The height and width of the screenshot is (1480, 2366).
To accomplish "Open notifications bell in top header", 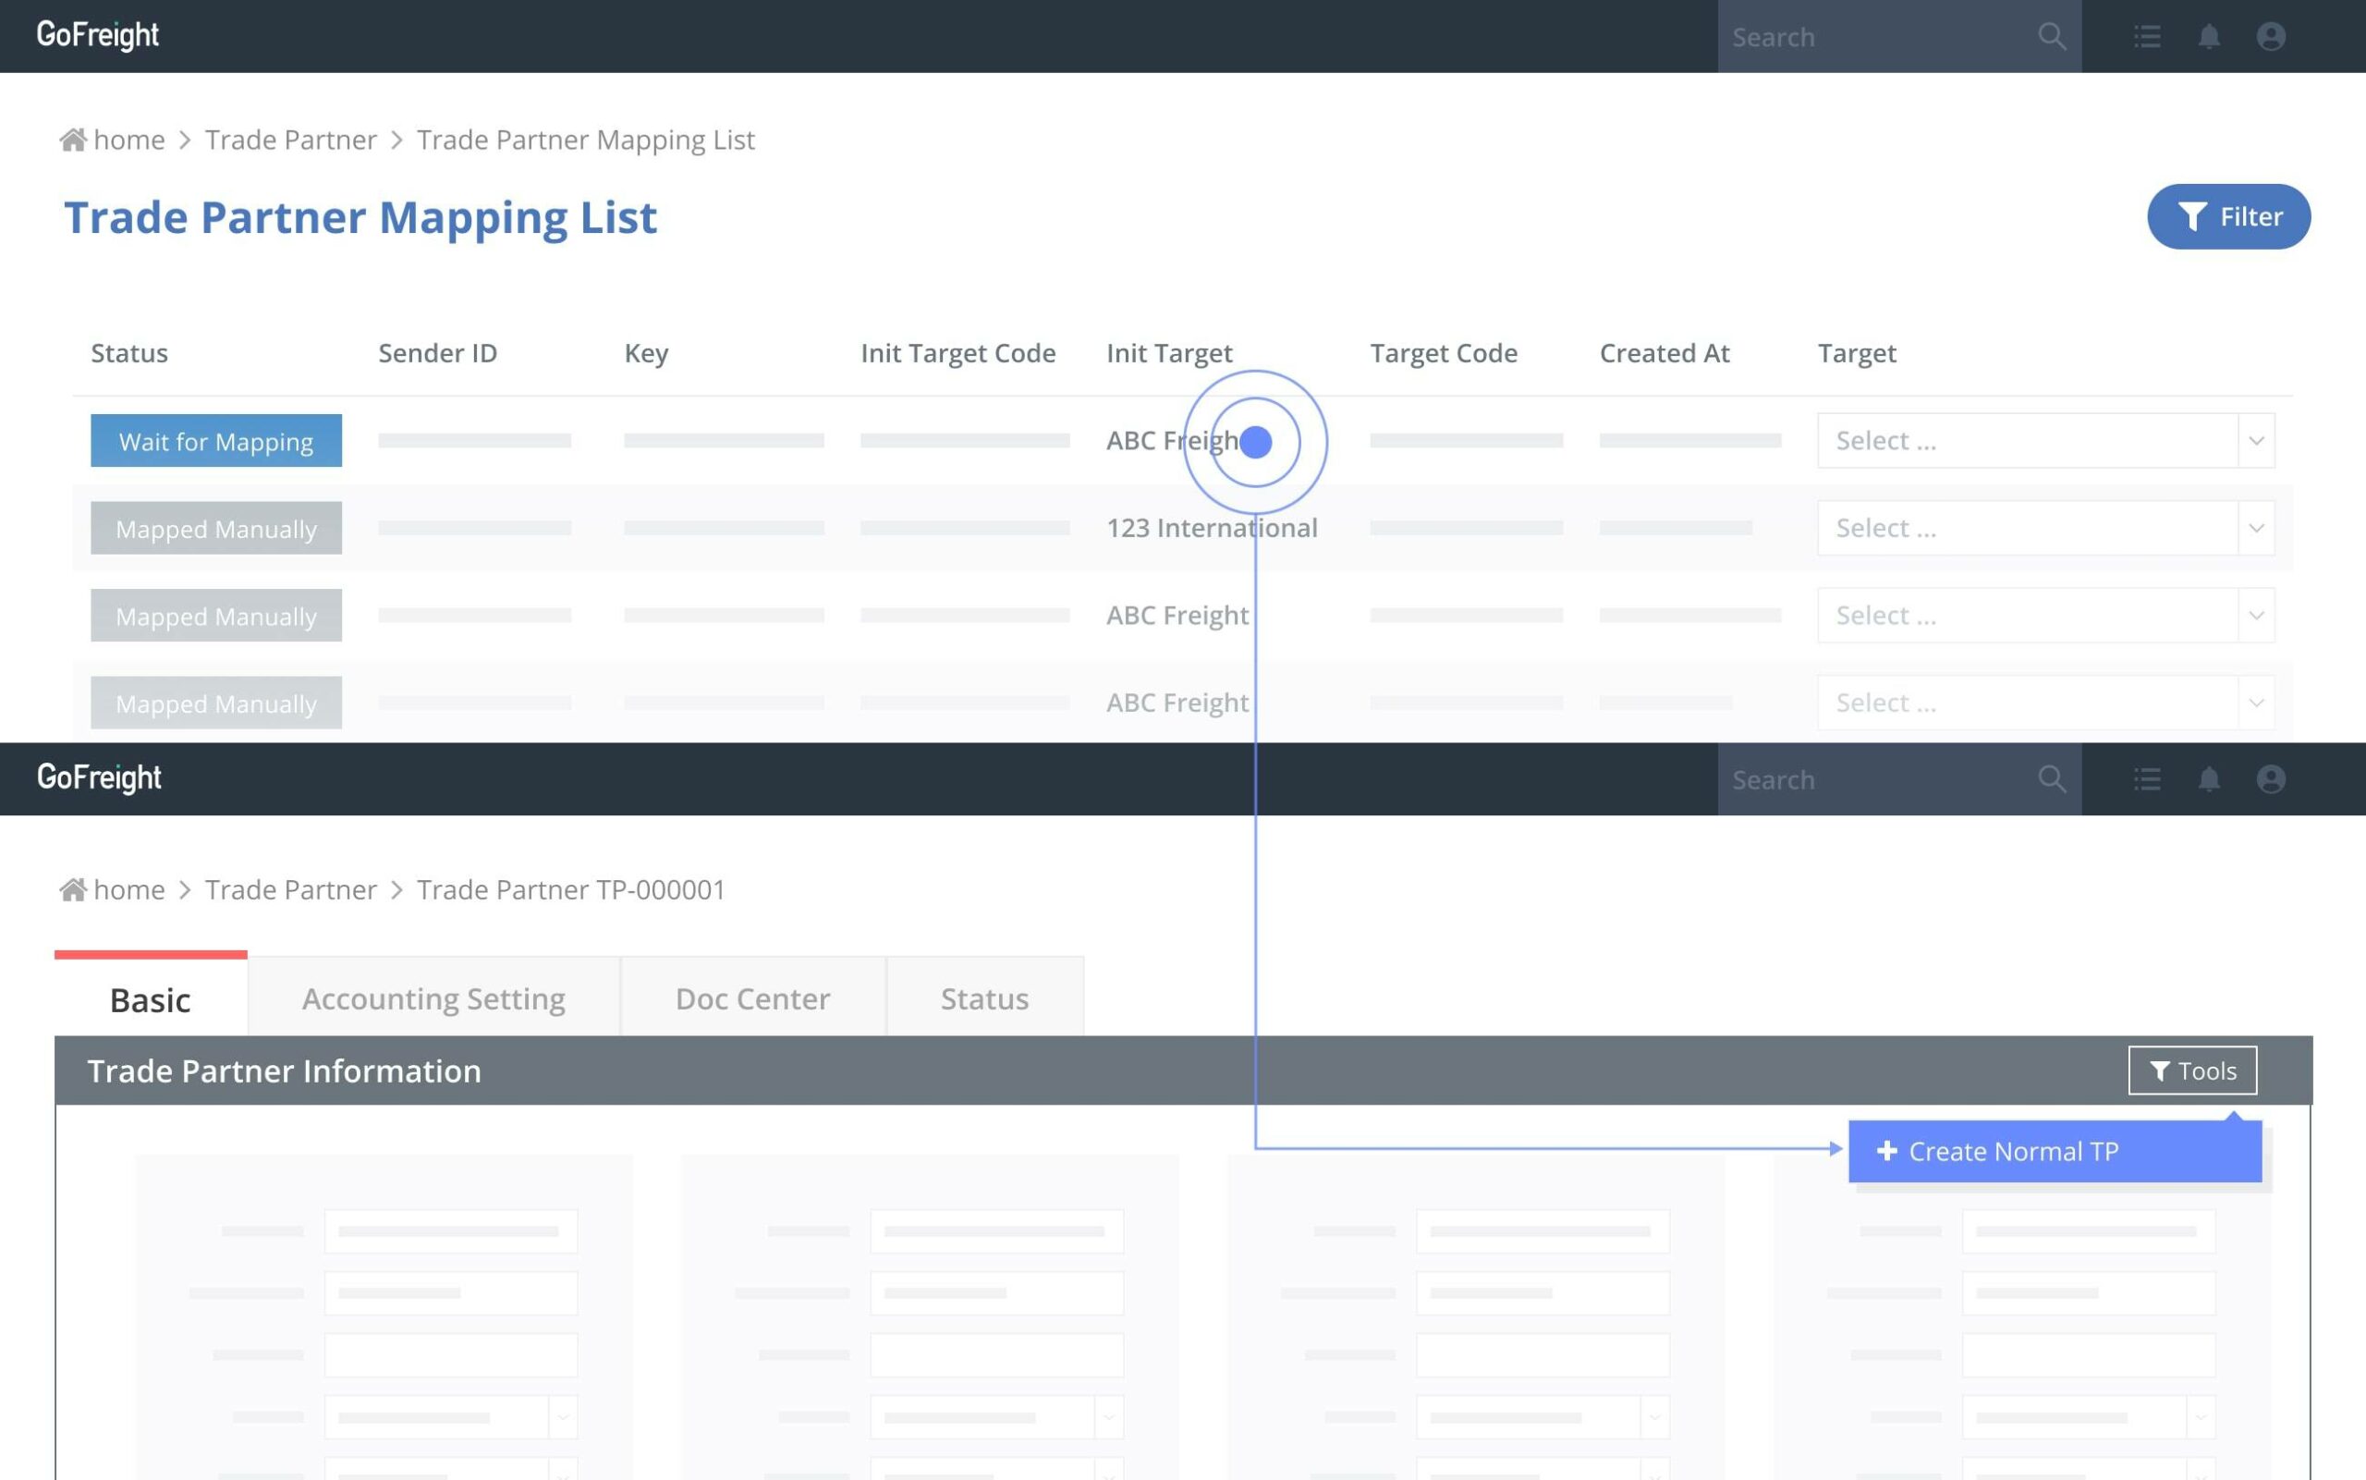I will (2209, 37).
